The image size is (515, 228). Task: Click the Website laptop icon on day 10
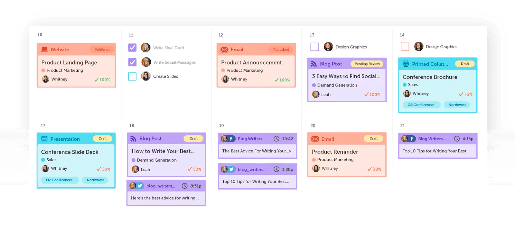44,50
